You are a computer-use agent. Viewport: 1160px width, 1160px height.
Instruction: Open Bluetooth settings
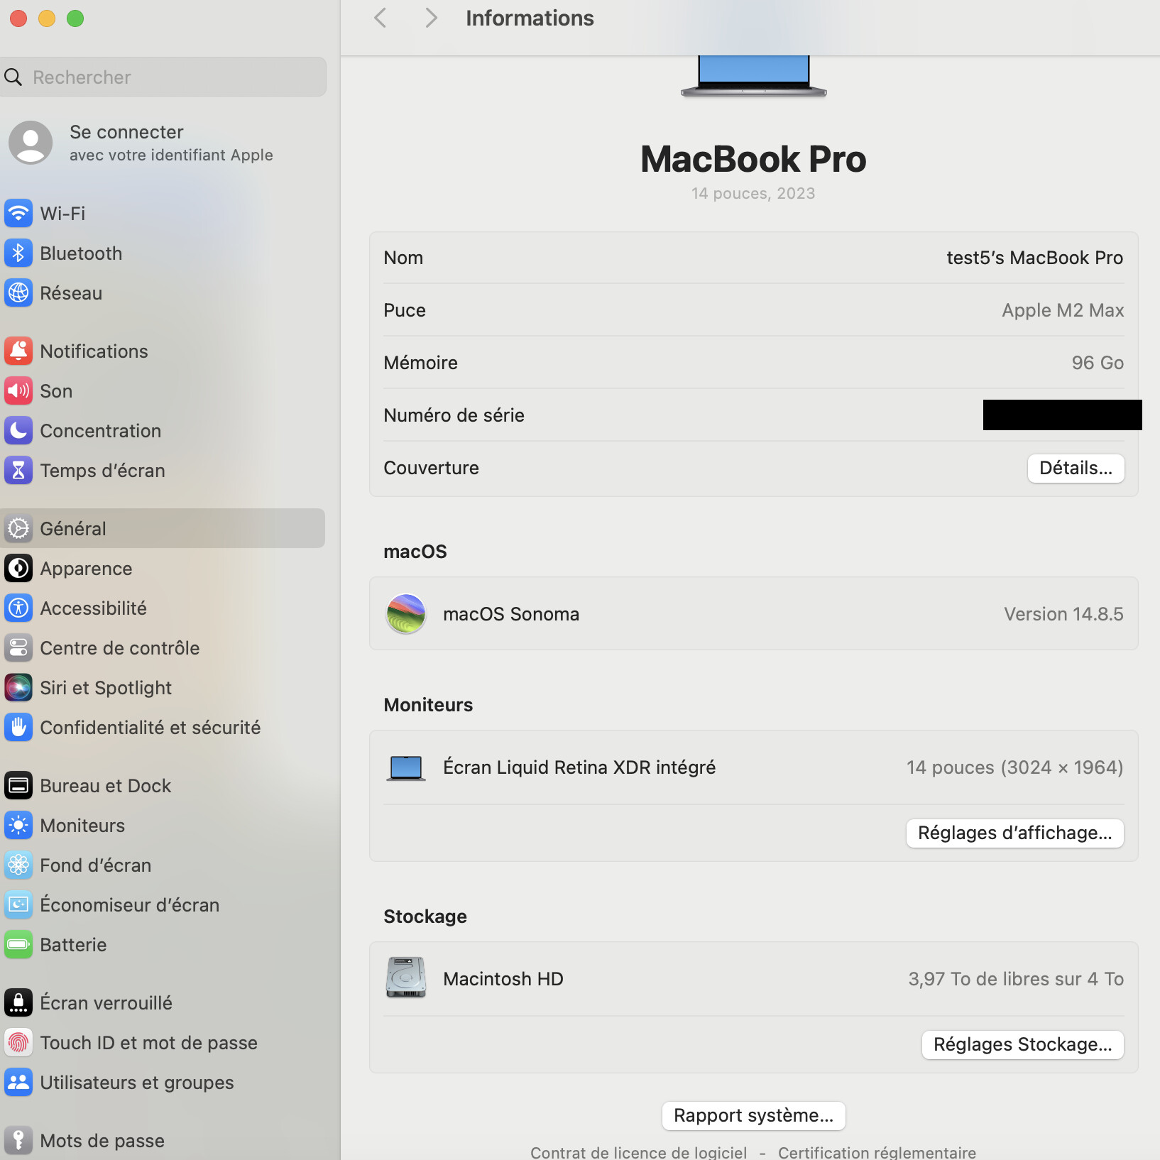point(80,253)
